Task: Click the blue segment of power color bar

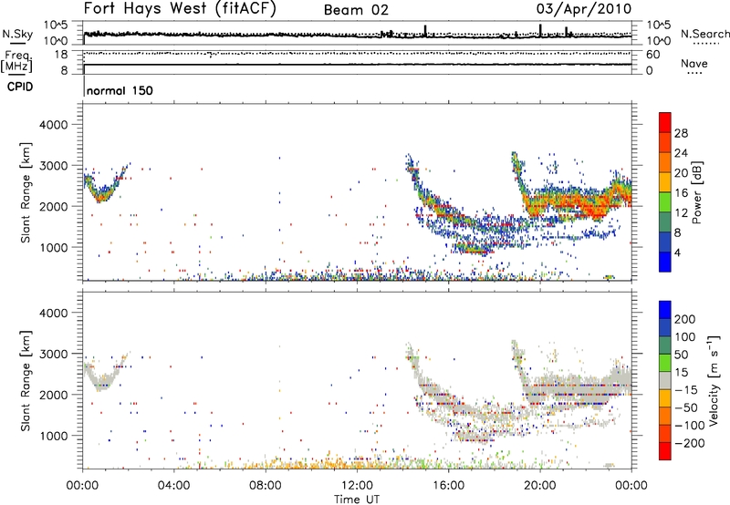Action: coord(665,262)
